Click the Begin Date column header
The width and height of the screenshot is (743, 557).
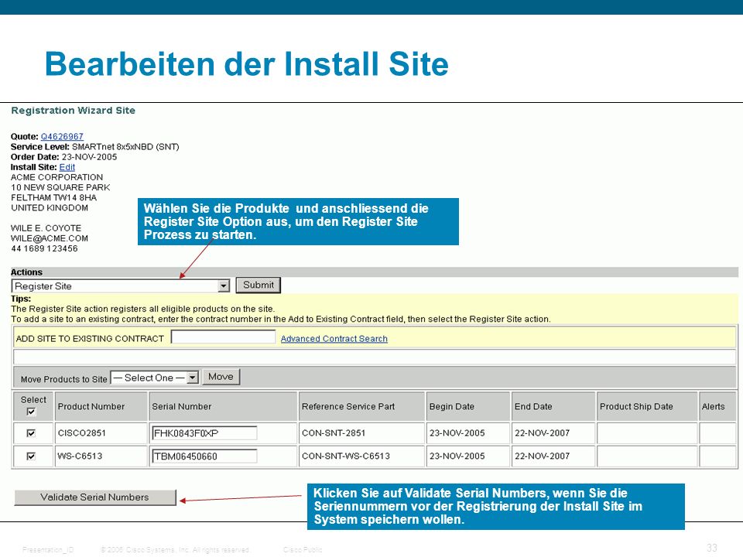click(x=468, y=406)
